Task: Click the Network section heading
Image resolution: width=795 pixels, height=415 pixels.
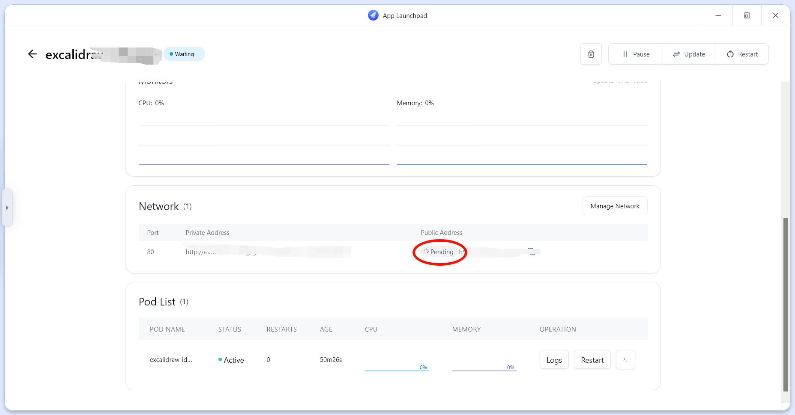Action: (x=159, y=206)
